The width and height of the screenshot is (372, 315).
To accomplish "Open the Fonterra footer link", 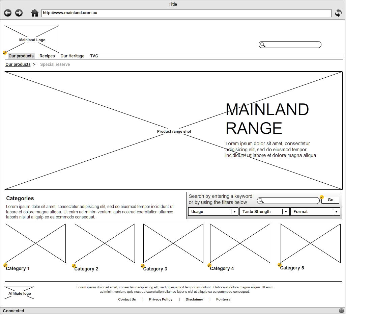I will [223, 299].
